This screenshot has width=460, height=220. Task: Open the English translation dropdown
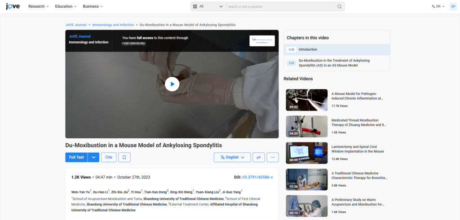click(232, 157)
